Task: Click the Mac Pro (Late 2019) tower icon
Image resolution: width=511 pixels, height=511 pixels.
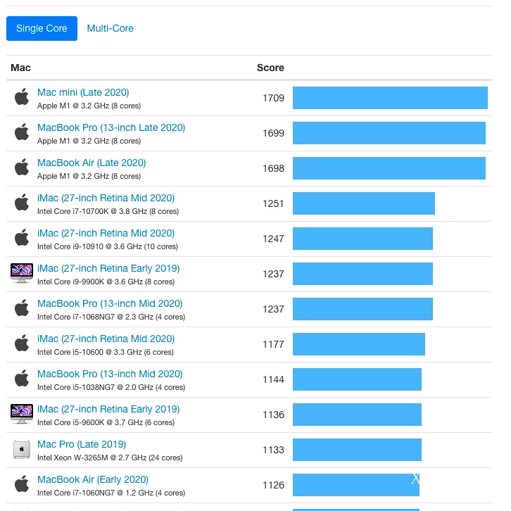Action: [22, 449]
